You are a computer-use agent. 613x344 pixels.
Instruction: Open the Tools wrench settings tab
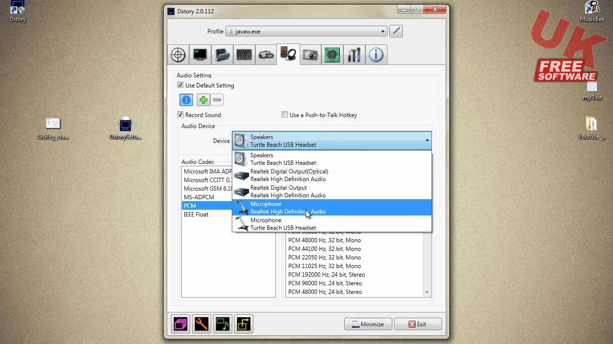point(354,55)
